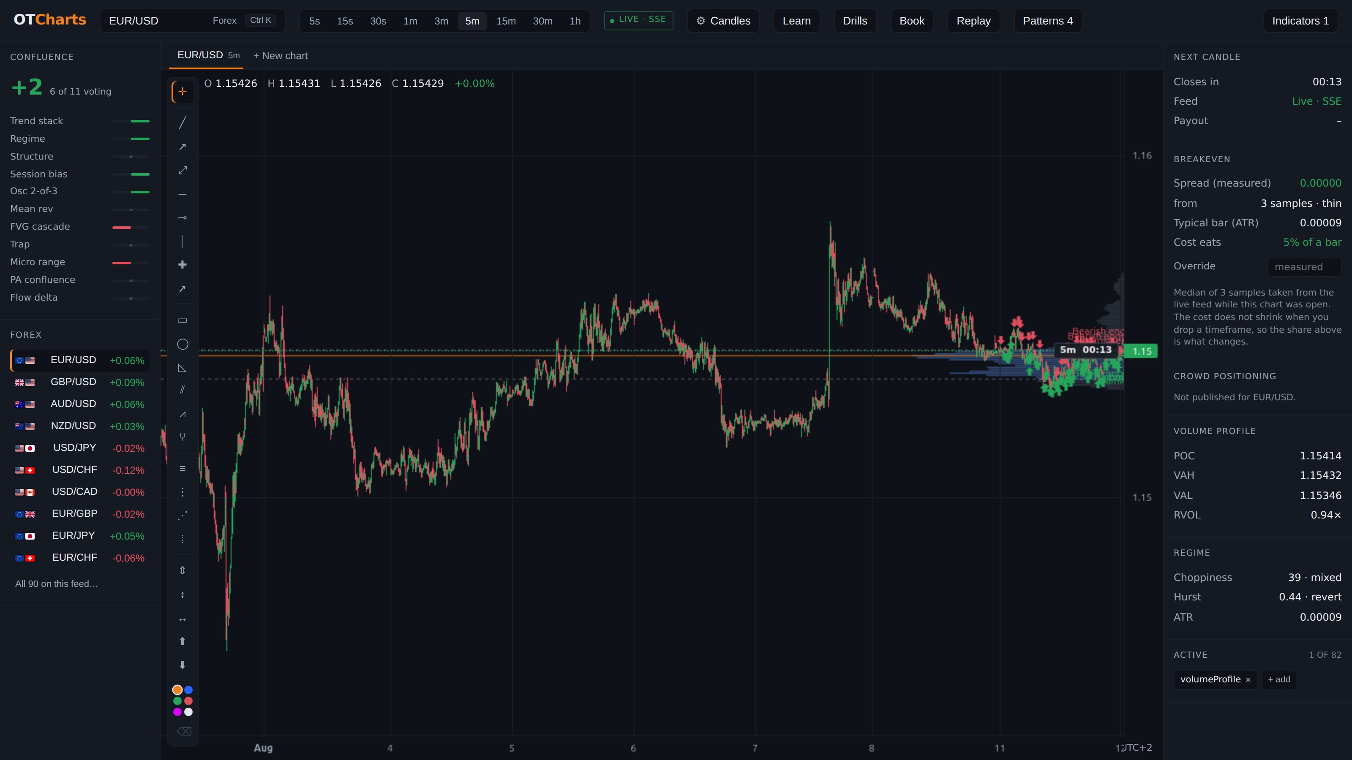Select the thin vertical range tool
1352x760 pixels.
coord(182,595)
